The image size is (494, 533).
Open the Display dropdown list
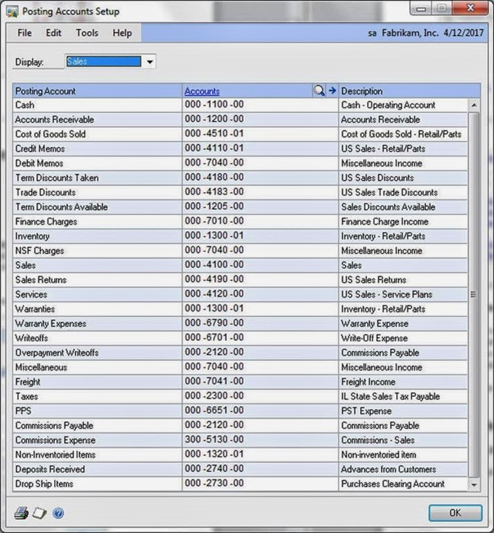click(149, 62)
